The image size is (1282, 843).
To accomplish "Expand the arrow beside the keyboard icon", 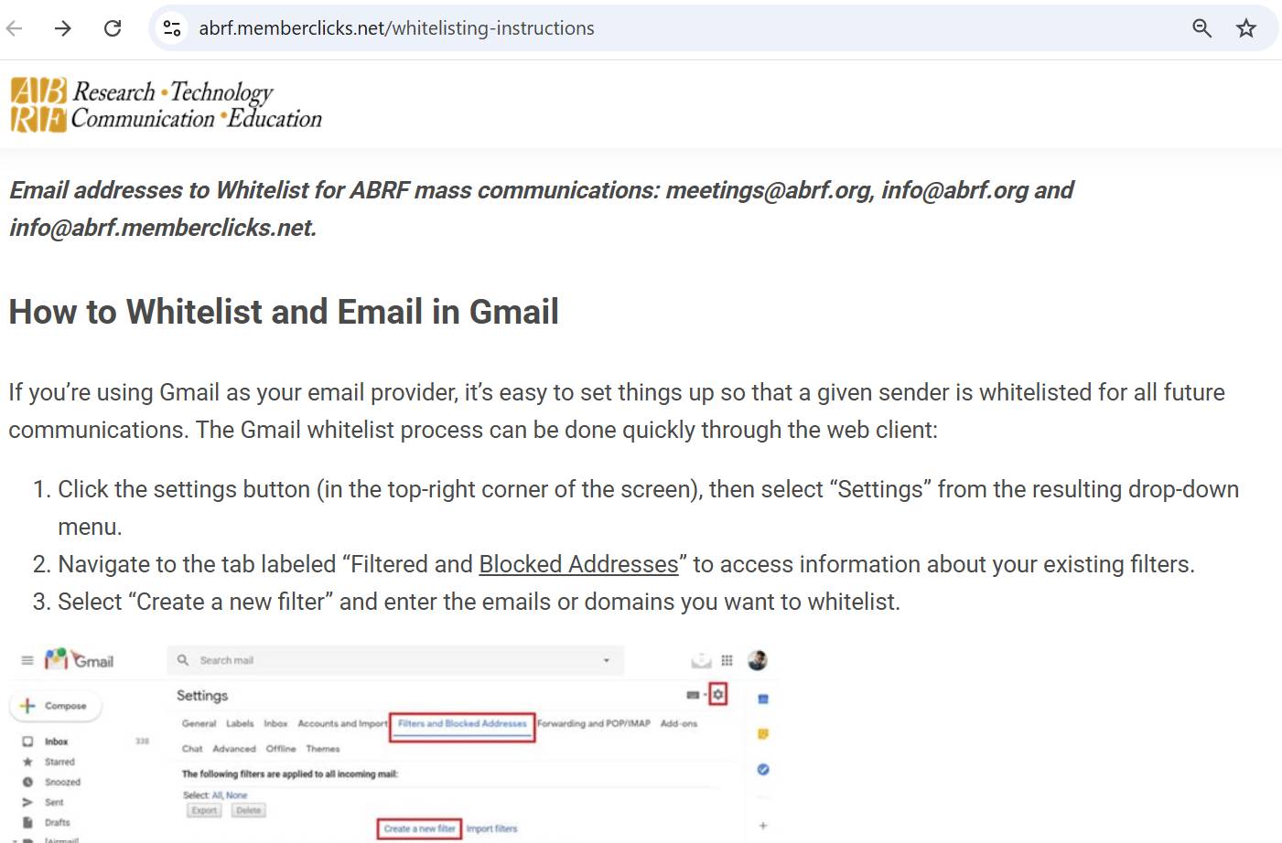I will [x=706, y=694].
